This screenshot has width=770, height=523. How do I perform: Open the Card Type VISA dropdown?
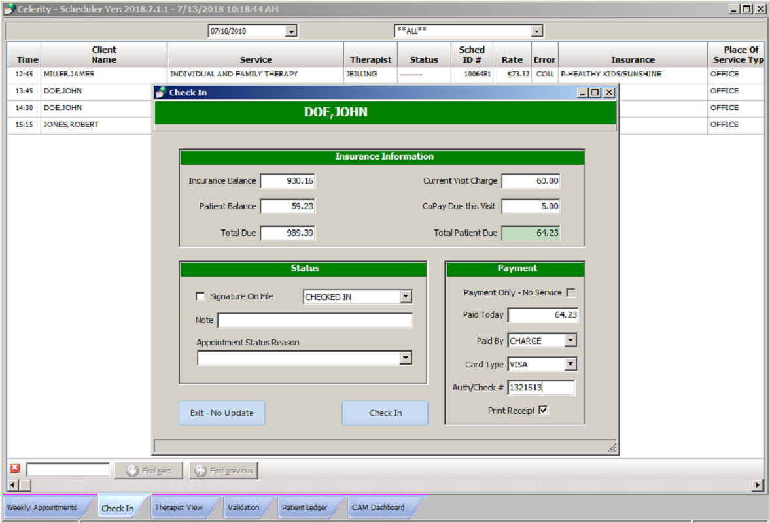coord(570,364)
